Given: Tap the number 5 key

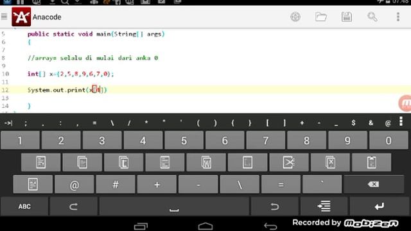Looking at the screenshot, I should point(184,141).
